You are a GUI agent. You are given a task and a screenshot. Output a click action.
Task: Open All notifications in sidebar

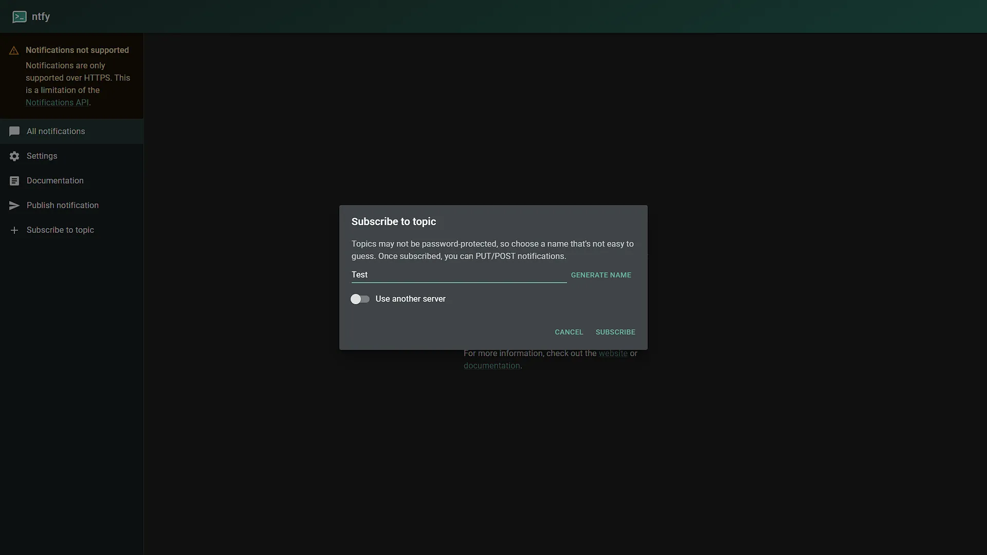tap(71, 132)
